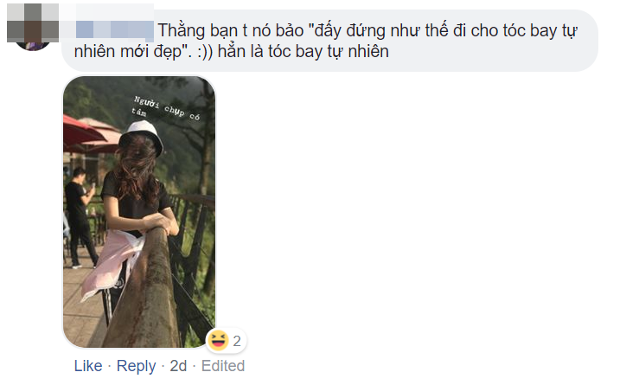Click the words "Thằng bạn t nó bảo"
The width and height of the screenshot is (639, 385).
(x=231, y=31)
